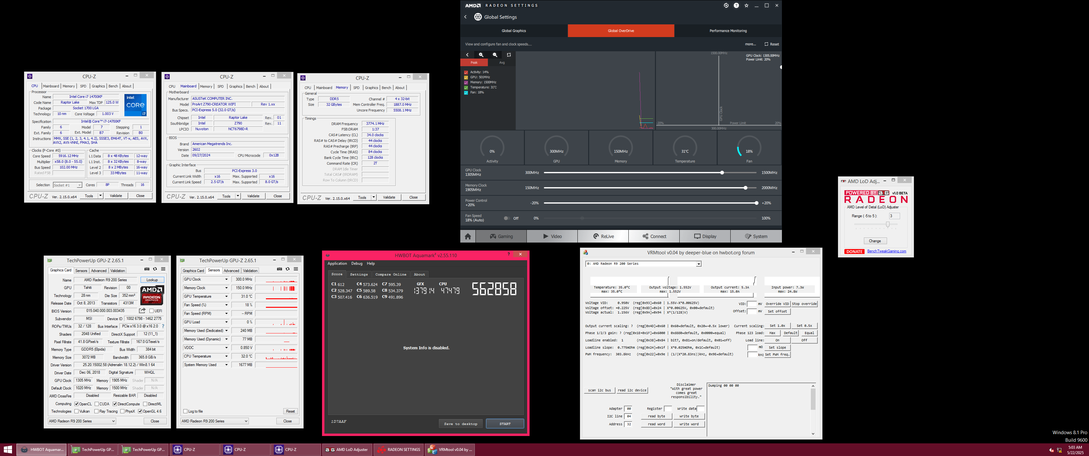This screenshot has height=456, width=1089.
Task: Uncheck Activity graph checkbox in Radeon OverDrive
Action: pos(466,72)
